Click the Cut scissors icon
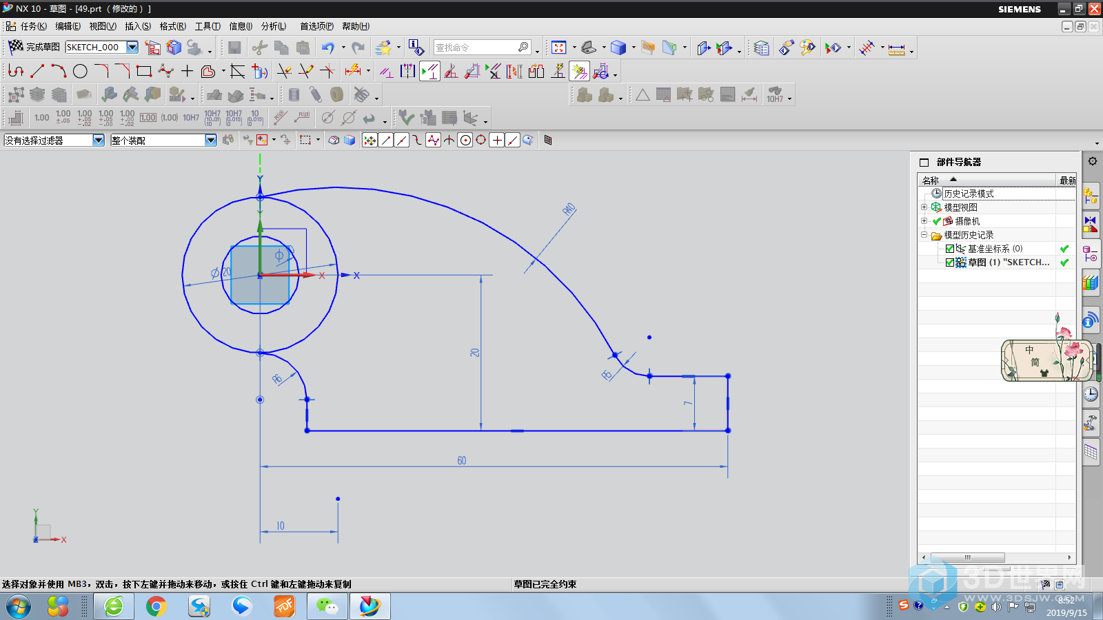This screenshot has height=620, width=1103. click(259, 48)
